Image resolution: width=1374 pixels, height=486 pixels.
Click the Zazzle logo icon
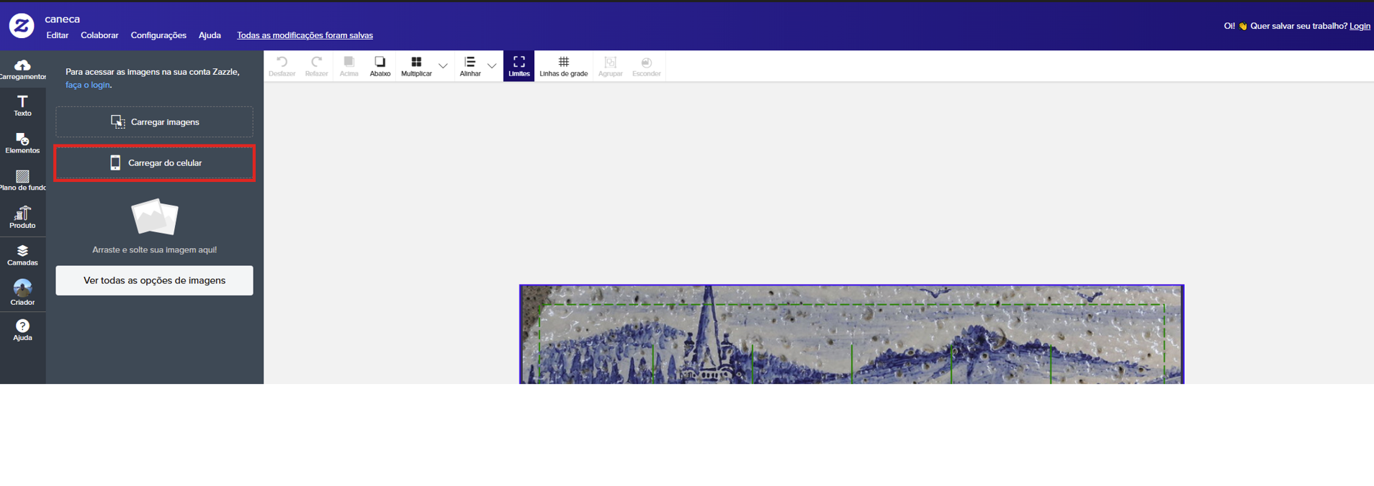click(x=22, y=26)
